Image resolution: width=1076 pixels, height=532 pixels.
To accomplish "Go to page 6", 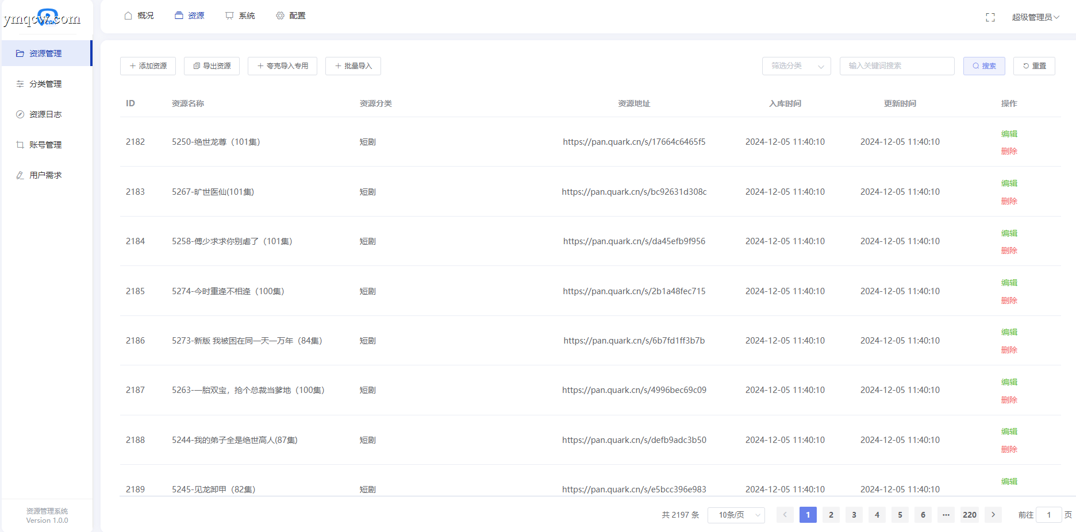I will click(923, 515).
